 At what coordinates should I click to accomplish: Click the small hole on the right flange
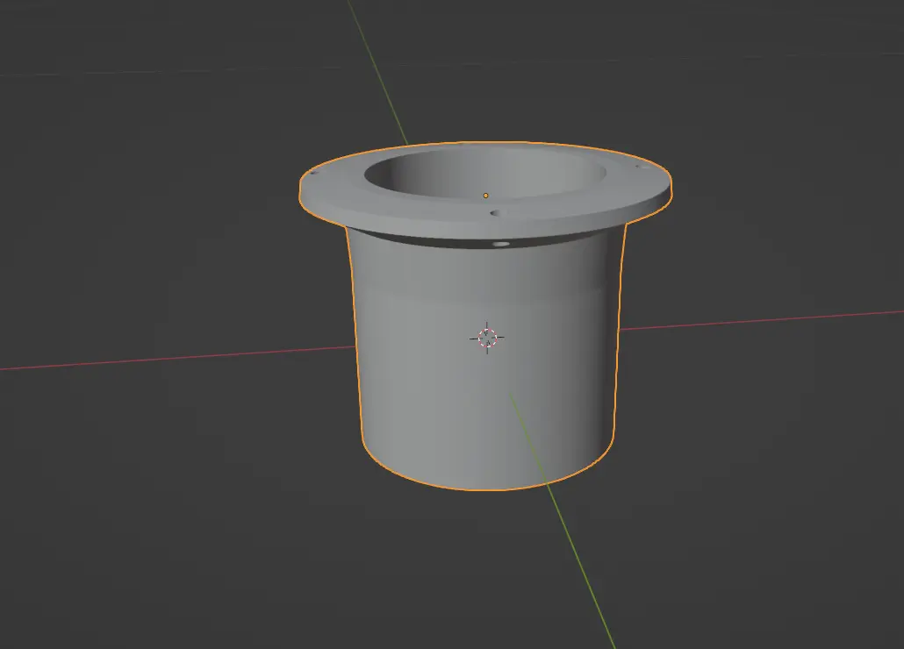(639, 167)
